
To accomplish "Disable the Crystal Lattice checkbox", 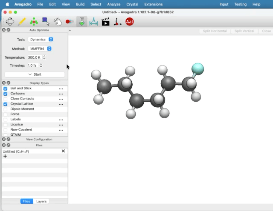I will click(6, 104).
